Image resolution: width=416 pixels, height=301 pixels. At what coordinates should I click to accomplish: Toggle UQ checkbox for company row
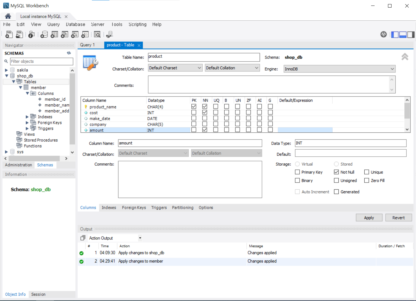pyautogui.click(x=216, y=124)
